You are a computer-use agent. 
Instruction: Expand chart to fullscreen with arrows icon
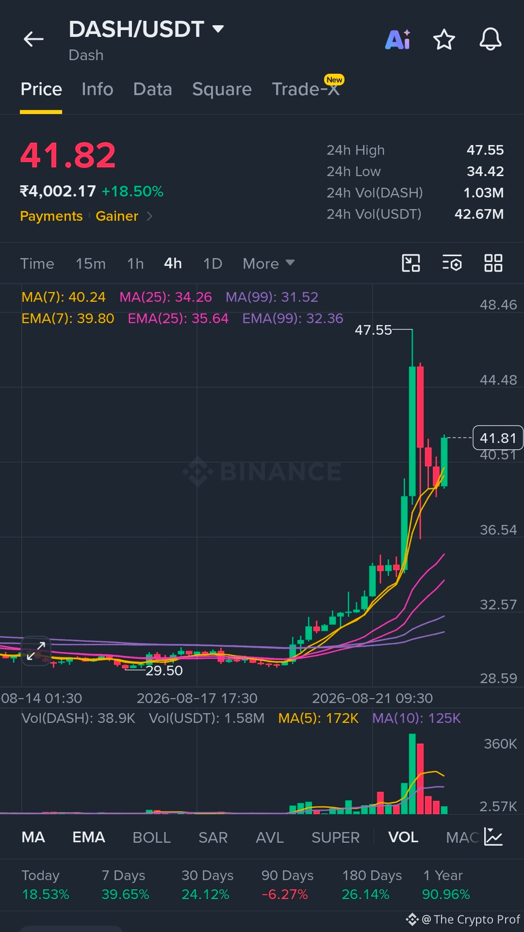36,651
